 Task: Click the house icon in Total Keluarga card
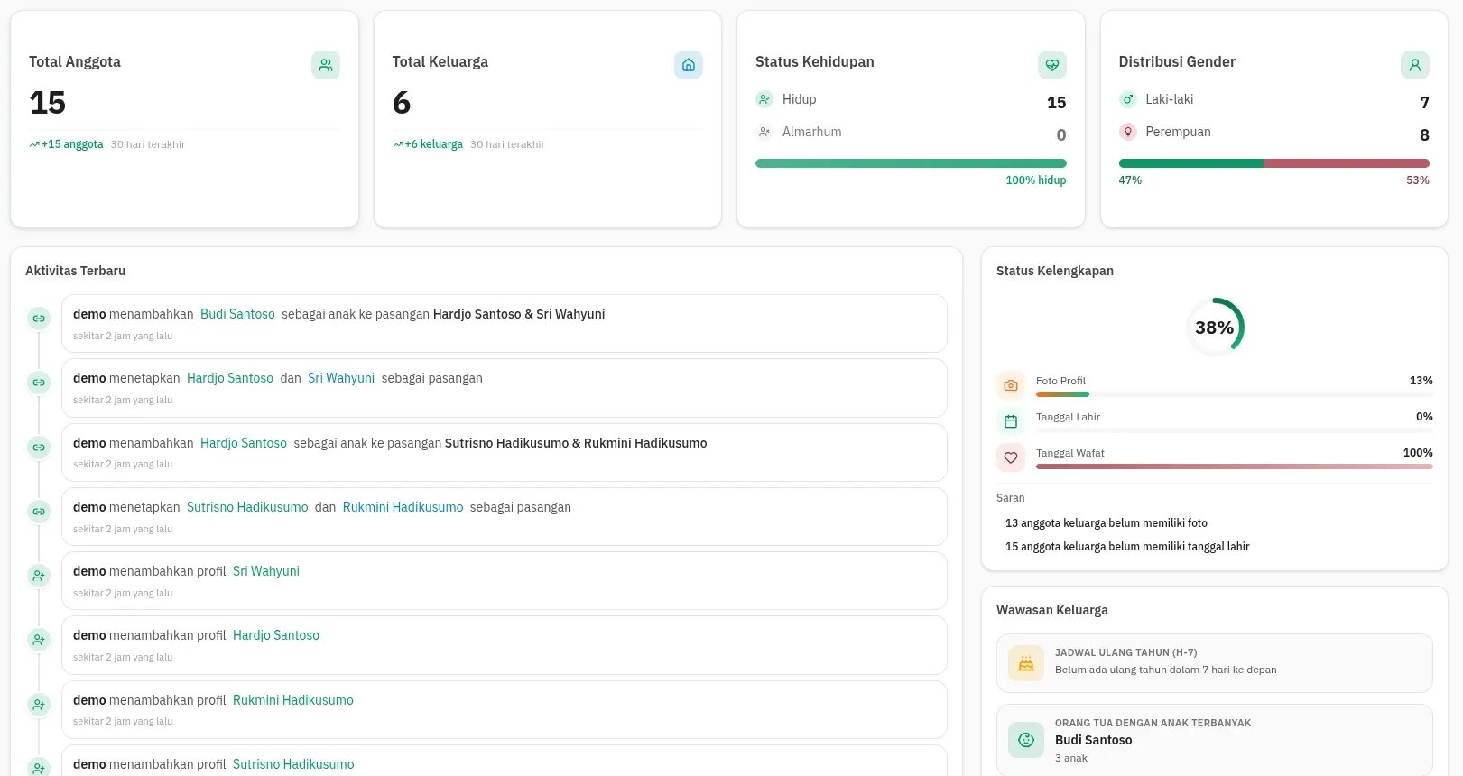point(689,65)
